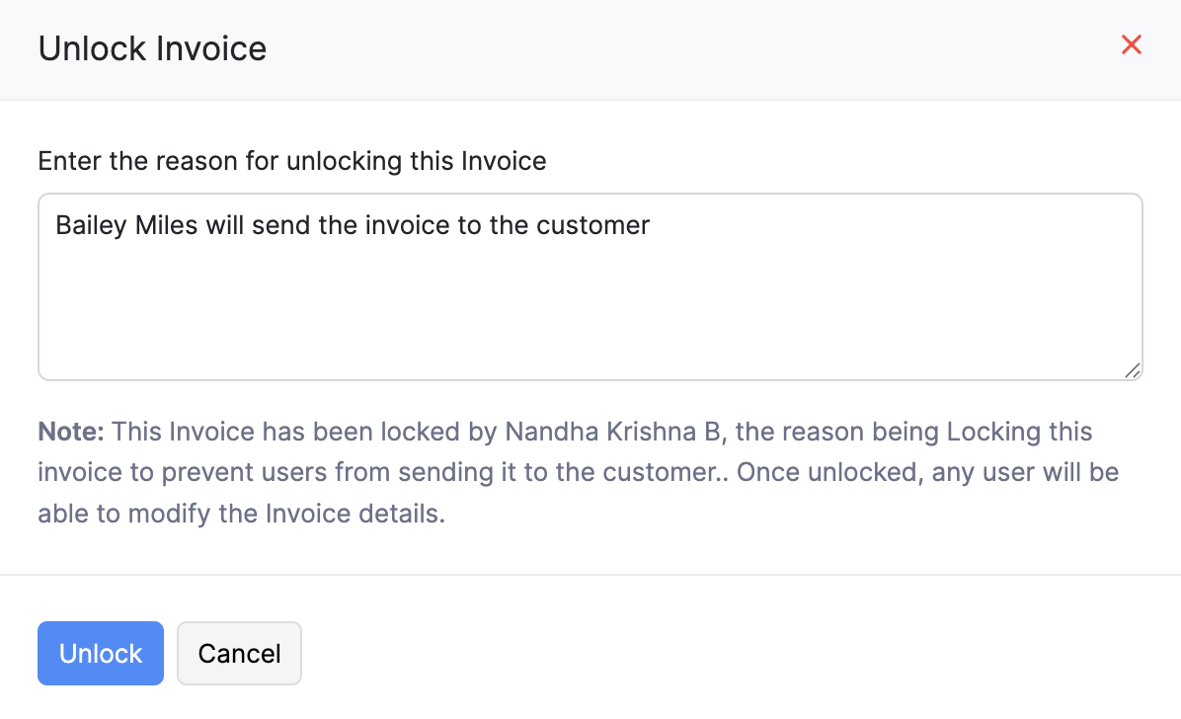Click inside the unlock reason text area

[x=590, y=286]
